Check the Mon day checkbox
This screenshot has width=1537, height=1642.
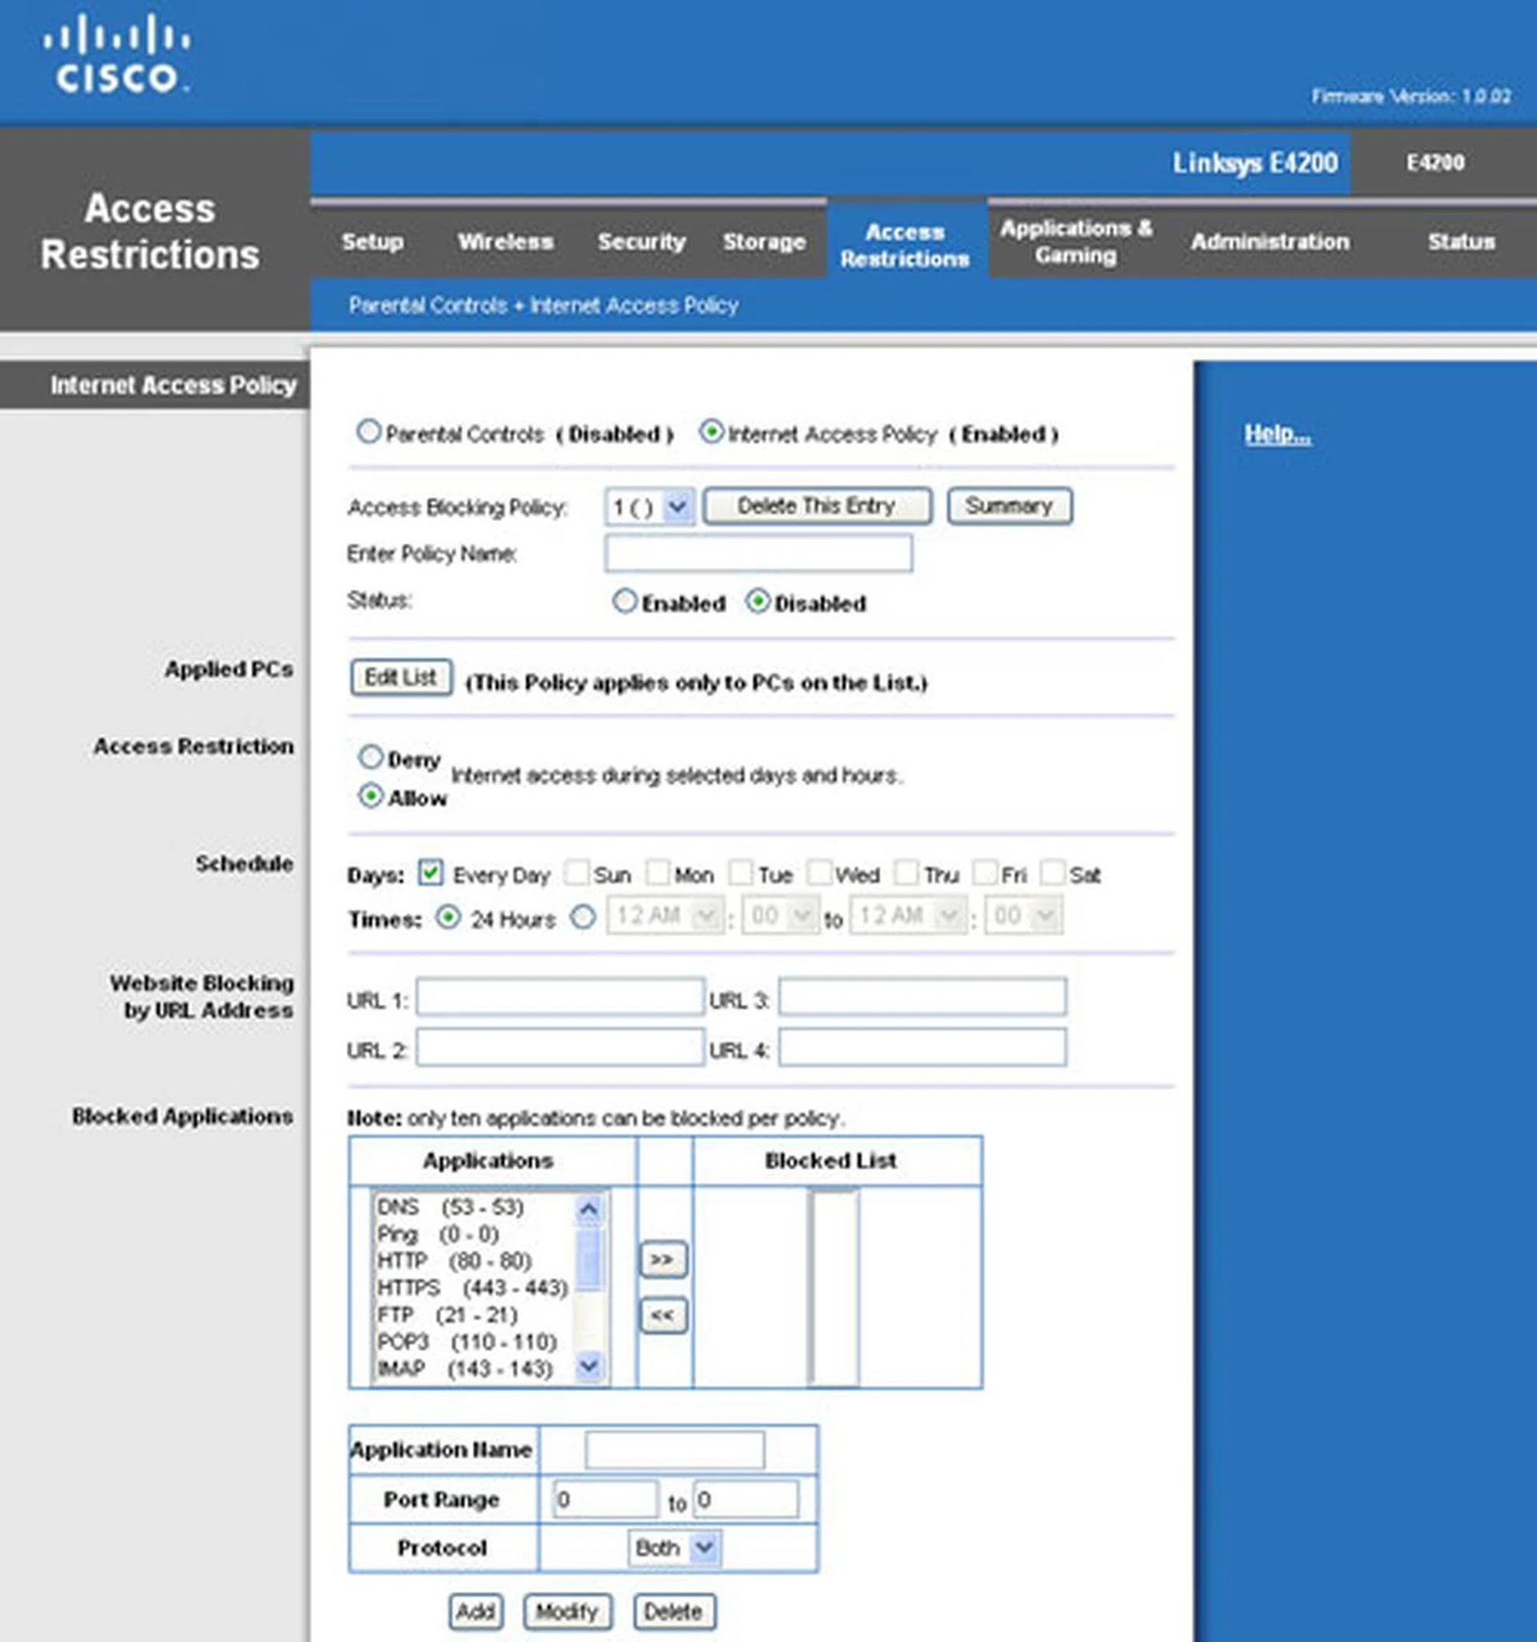658,873
